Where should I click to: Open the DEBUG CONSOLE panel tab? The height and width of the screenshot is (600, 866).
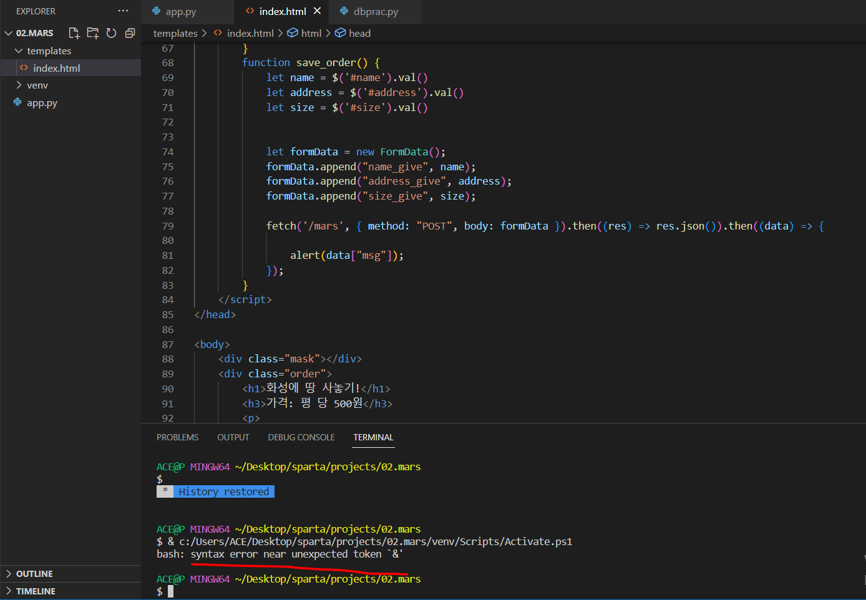301,437
